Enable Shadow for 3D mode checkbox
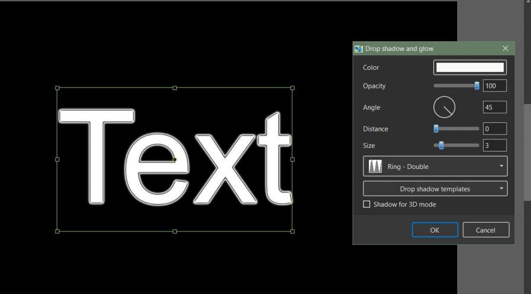 [366, 204]
